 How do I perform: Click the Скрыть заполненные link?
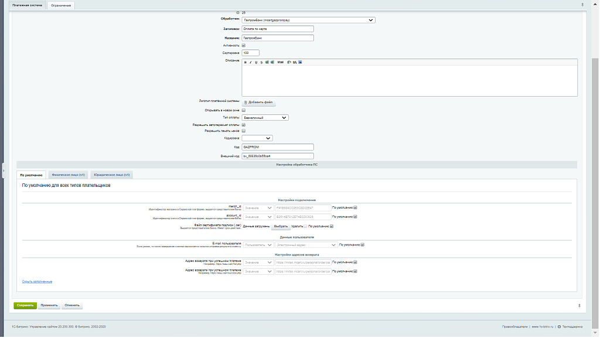pos(37,282)
